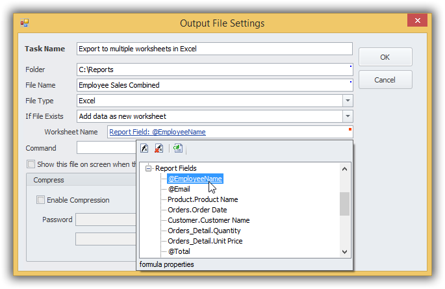Click the remove formula icon with red X
Screen dimensions: 445x289
(x=159, y=148)
